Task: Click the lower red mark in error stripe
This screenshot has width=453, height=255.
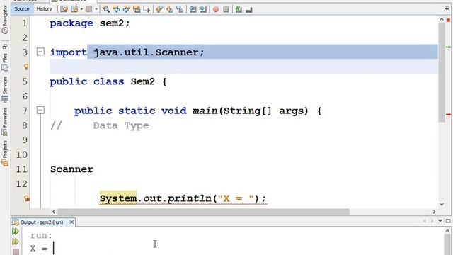Action: coord(448,115)
